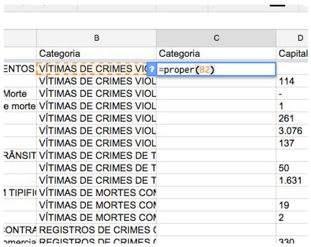This screenshot has height=247, width=311.
Task: Select the Capital header cell
Action: click(x=293, y=53)
